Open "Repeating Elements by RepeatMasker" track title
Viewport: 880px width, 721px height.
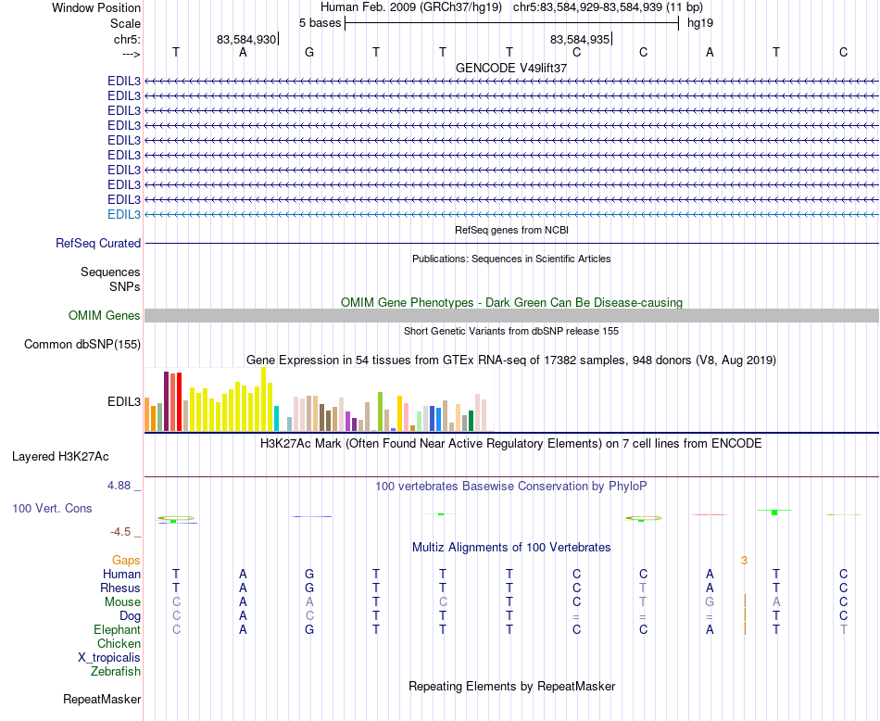click(x=511, y=686)
